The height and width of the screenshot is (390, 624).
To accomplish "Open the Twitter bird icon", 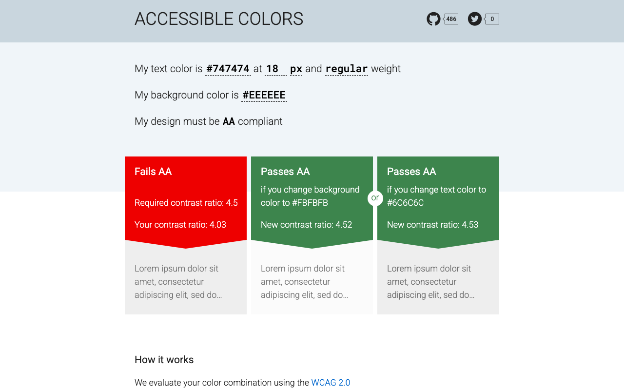I will click(475, 19).
